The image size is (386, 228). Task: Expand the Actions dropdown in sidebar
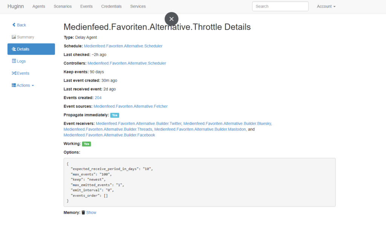pyautogui.click(x=23, y=85)
